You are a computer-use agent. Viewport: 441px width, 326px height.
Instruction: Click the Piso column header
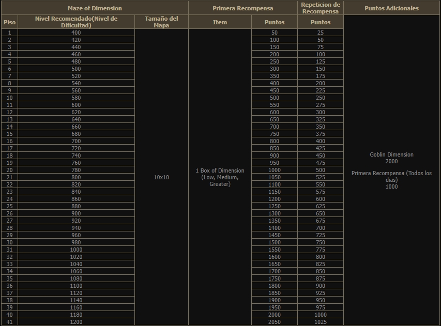(9, 22)
